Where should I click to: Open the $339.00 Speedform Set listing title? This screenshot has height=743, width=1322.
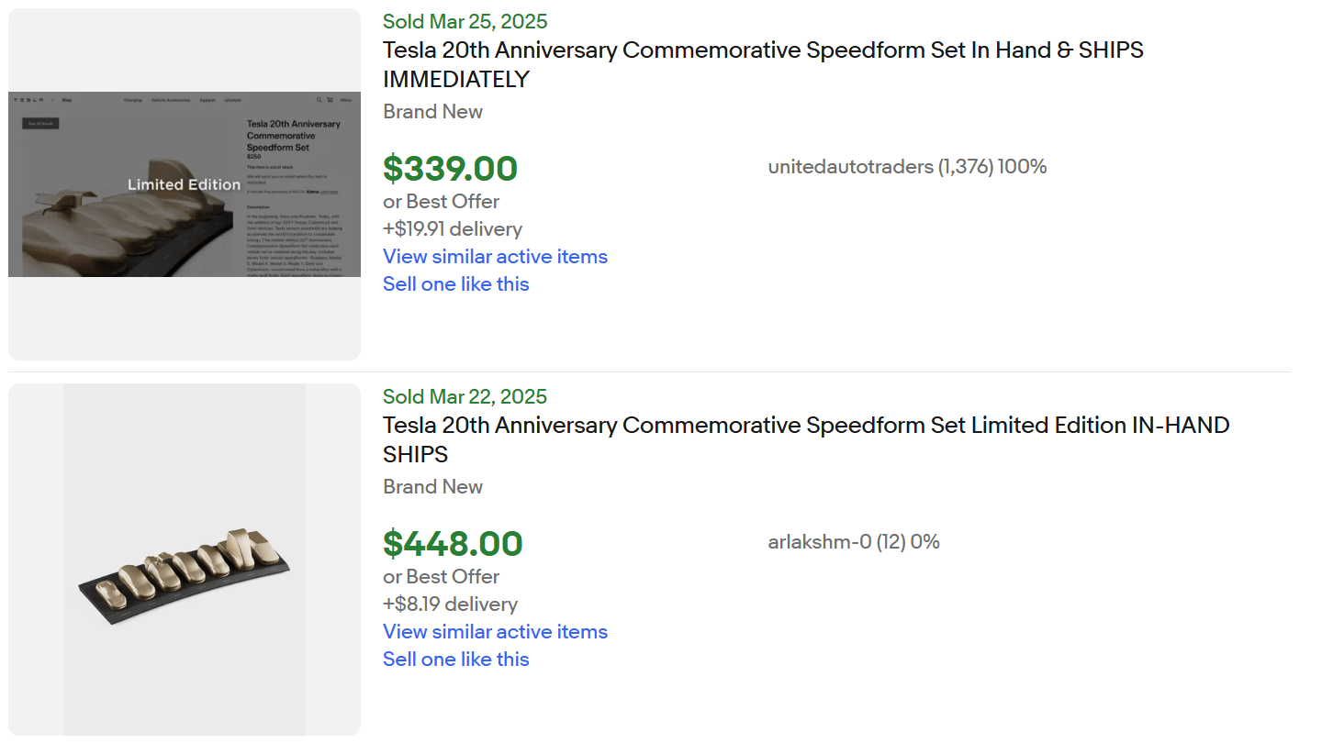[x=763, y=50]
